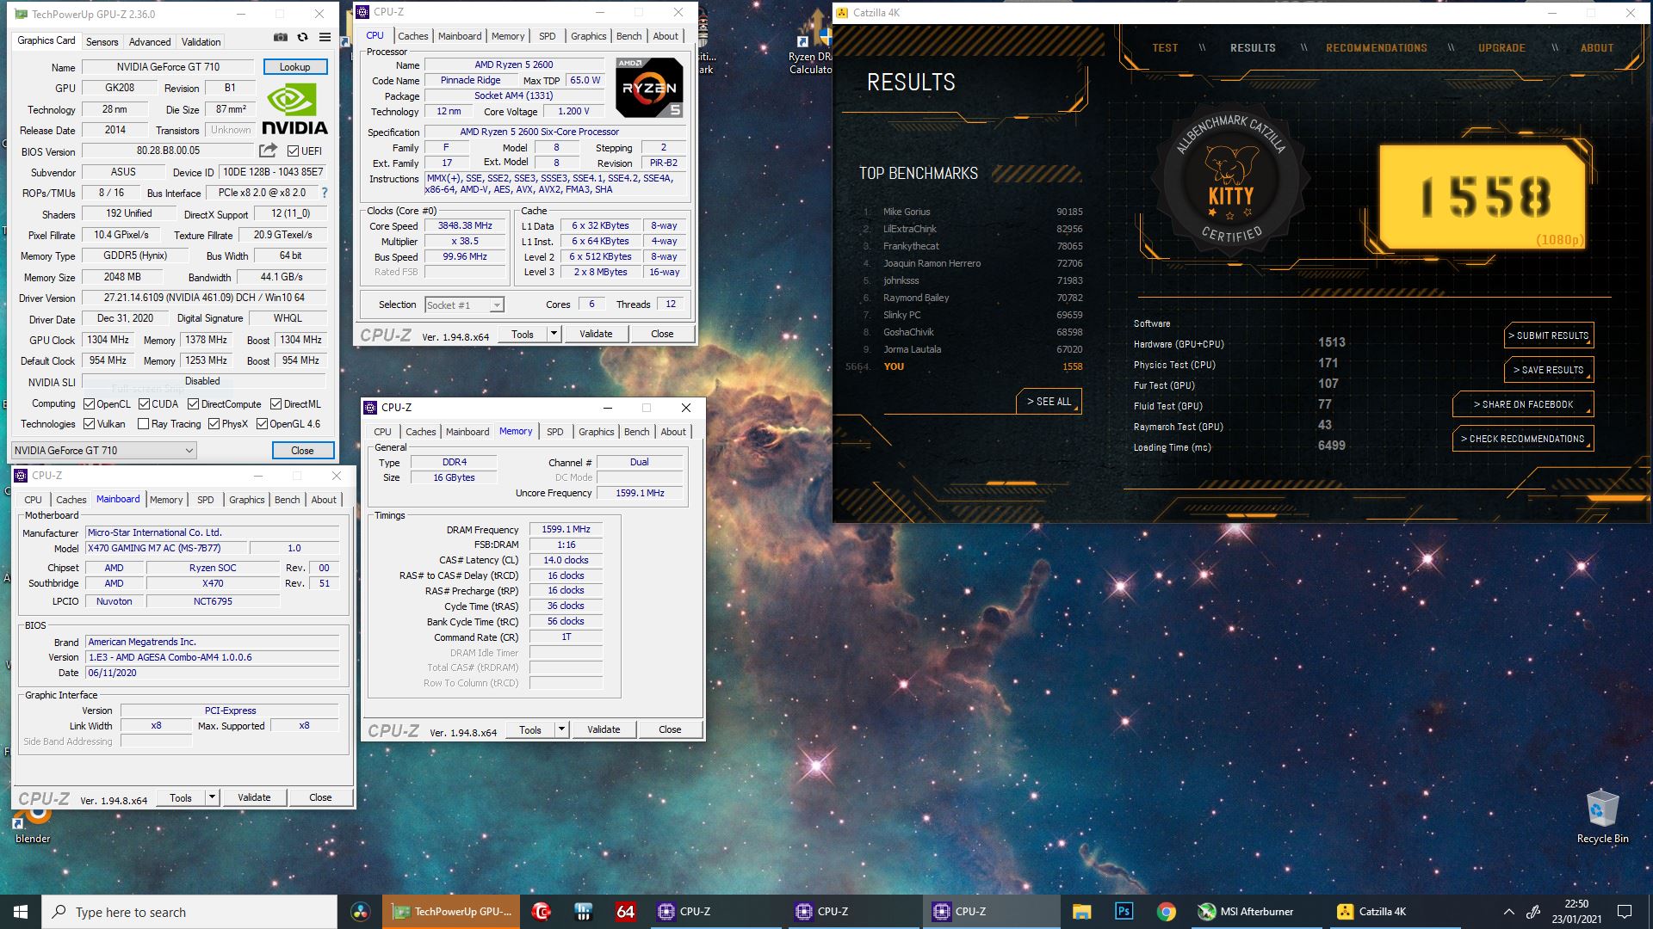Open the UPGRADE menu in Catzilla
This screenshot has width=1653, height=929.
pyautogui.click(x=1501, y=48)
